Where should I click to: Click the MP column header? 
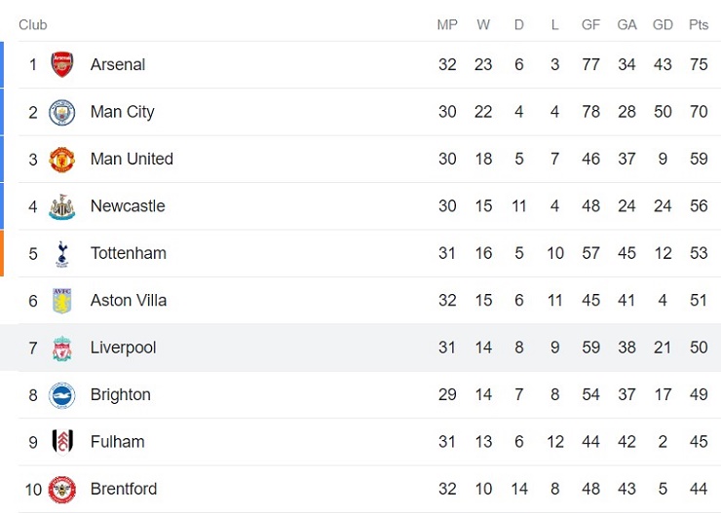point(447,24)
